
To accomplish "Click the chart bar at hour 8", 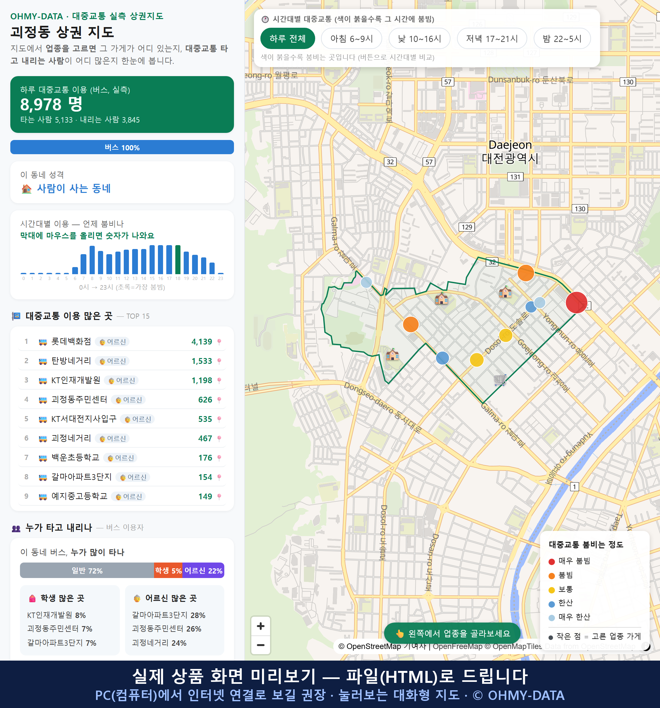I will 92,260.
